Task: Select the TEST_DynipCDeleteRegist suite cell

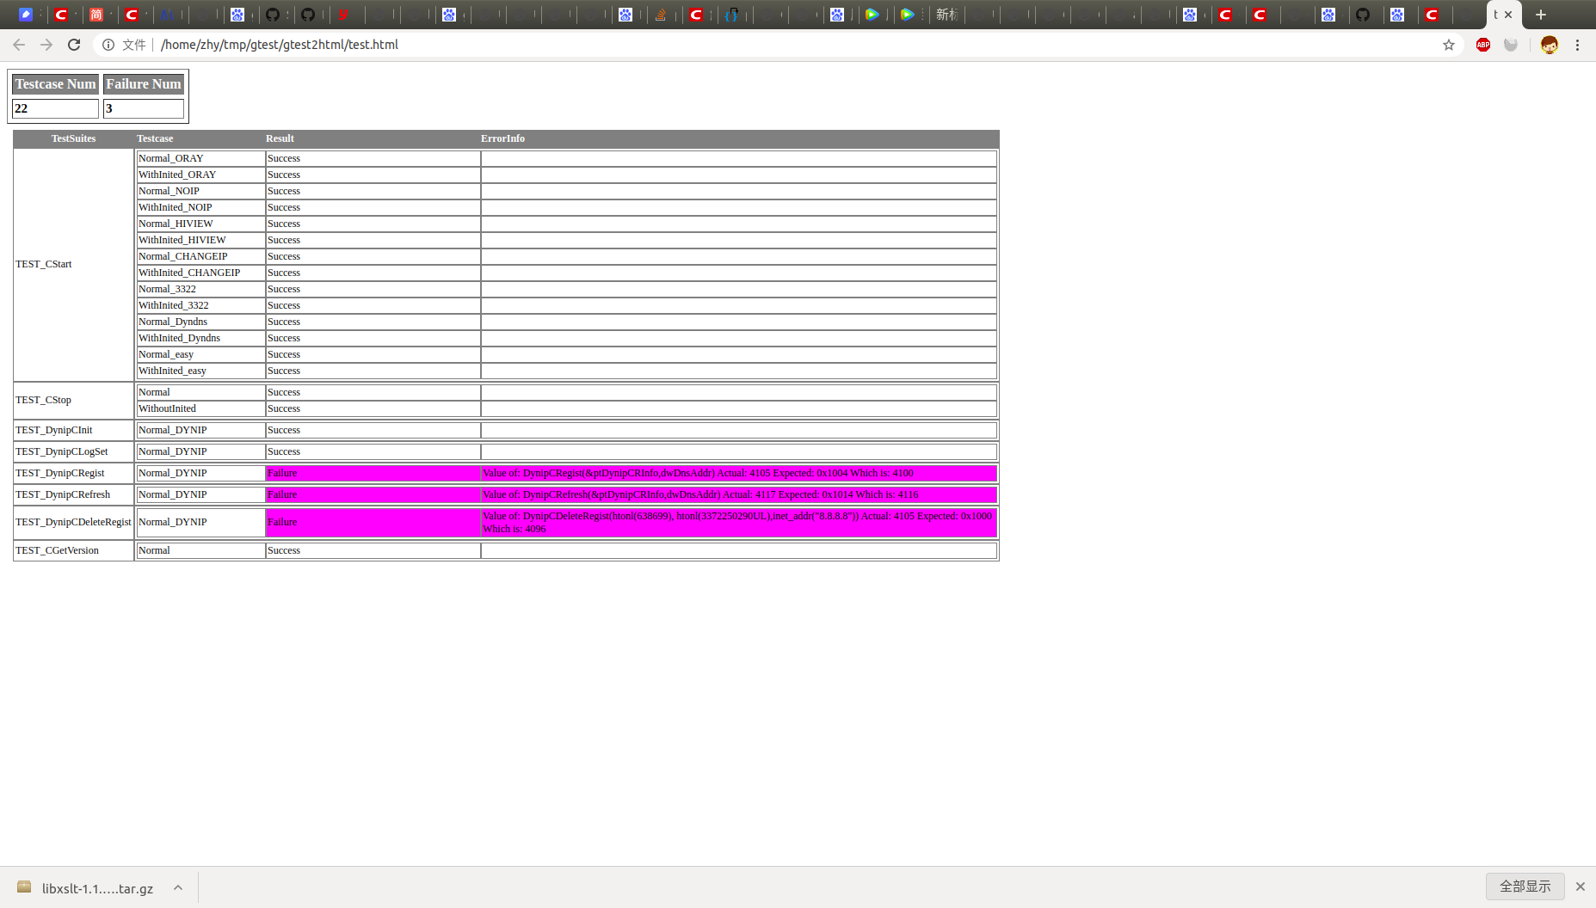Action: (74, 522)
